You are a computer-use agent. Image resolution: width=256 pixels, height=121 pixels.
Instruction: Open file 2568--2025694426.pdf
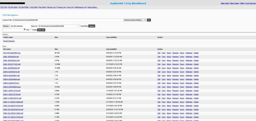pos(11,68)
